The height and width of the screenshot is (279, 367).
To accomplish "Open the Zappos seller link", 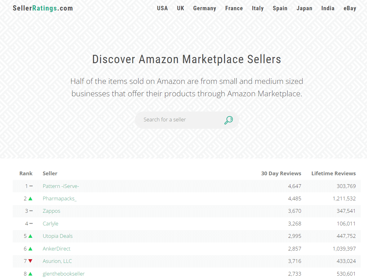I will point(51,211).
